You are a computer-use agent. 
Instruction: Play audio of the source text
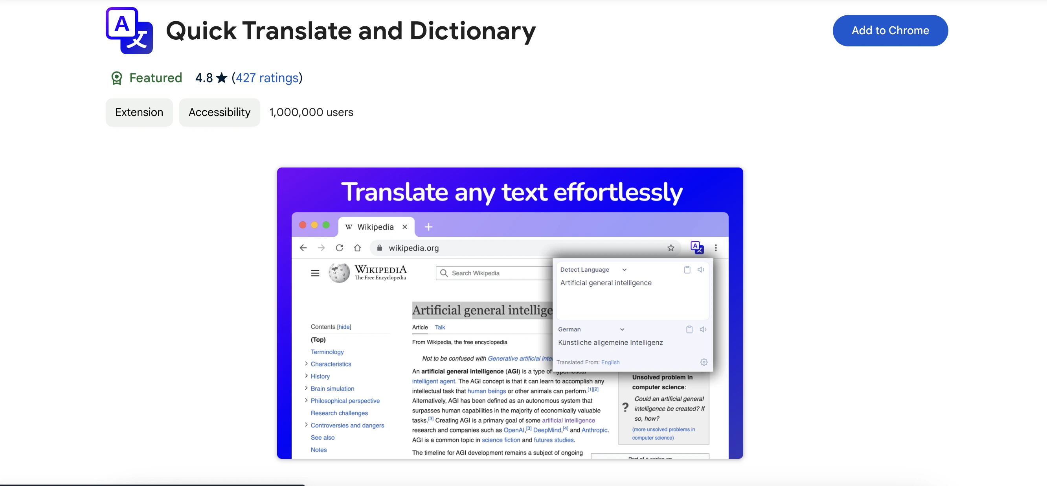point(701,270)
